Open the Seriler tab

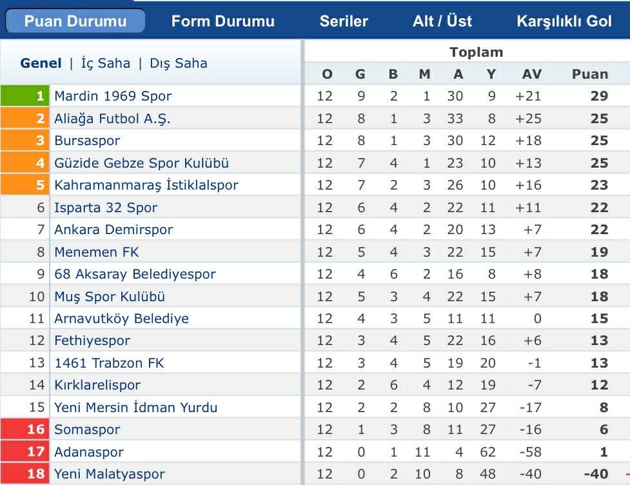344,20
